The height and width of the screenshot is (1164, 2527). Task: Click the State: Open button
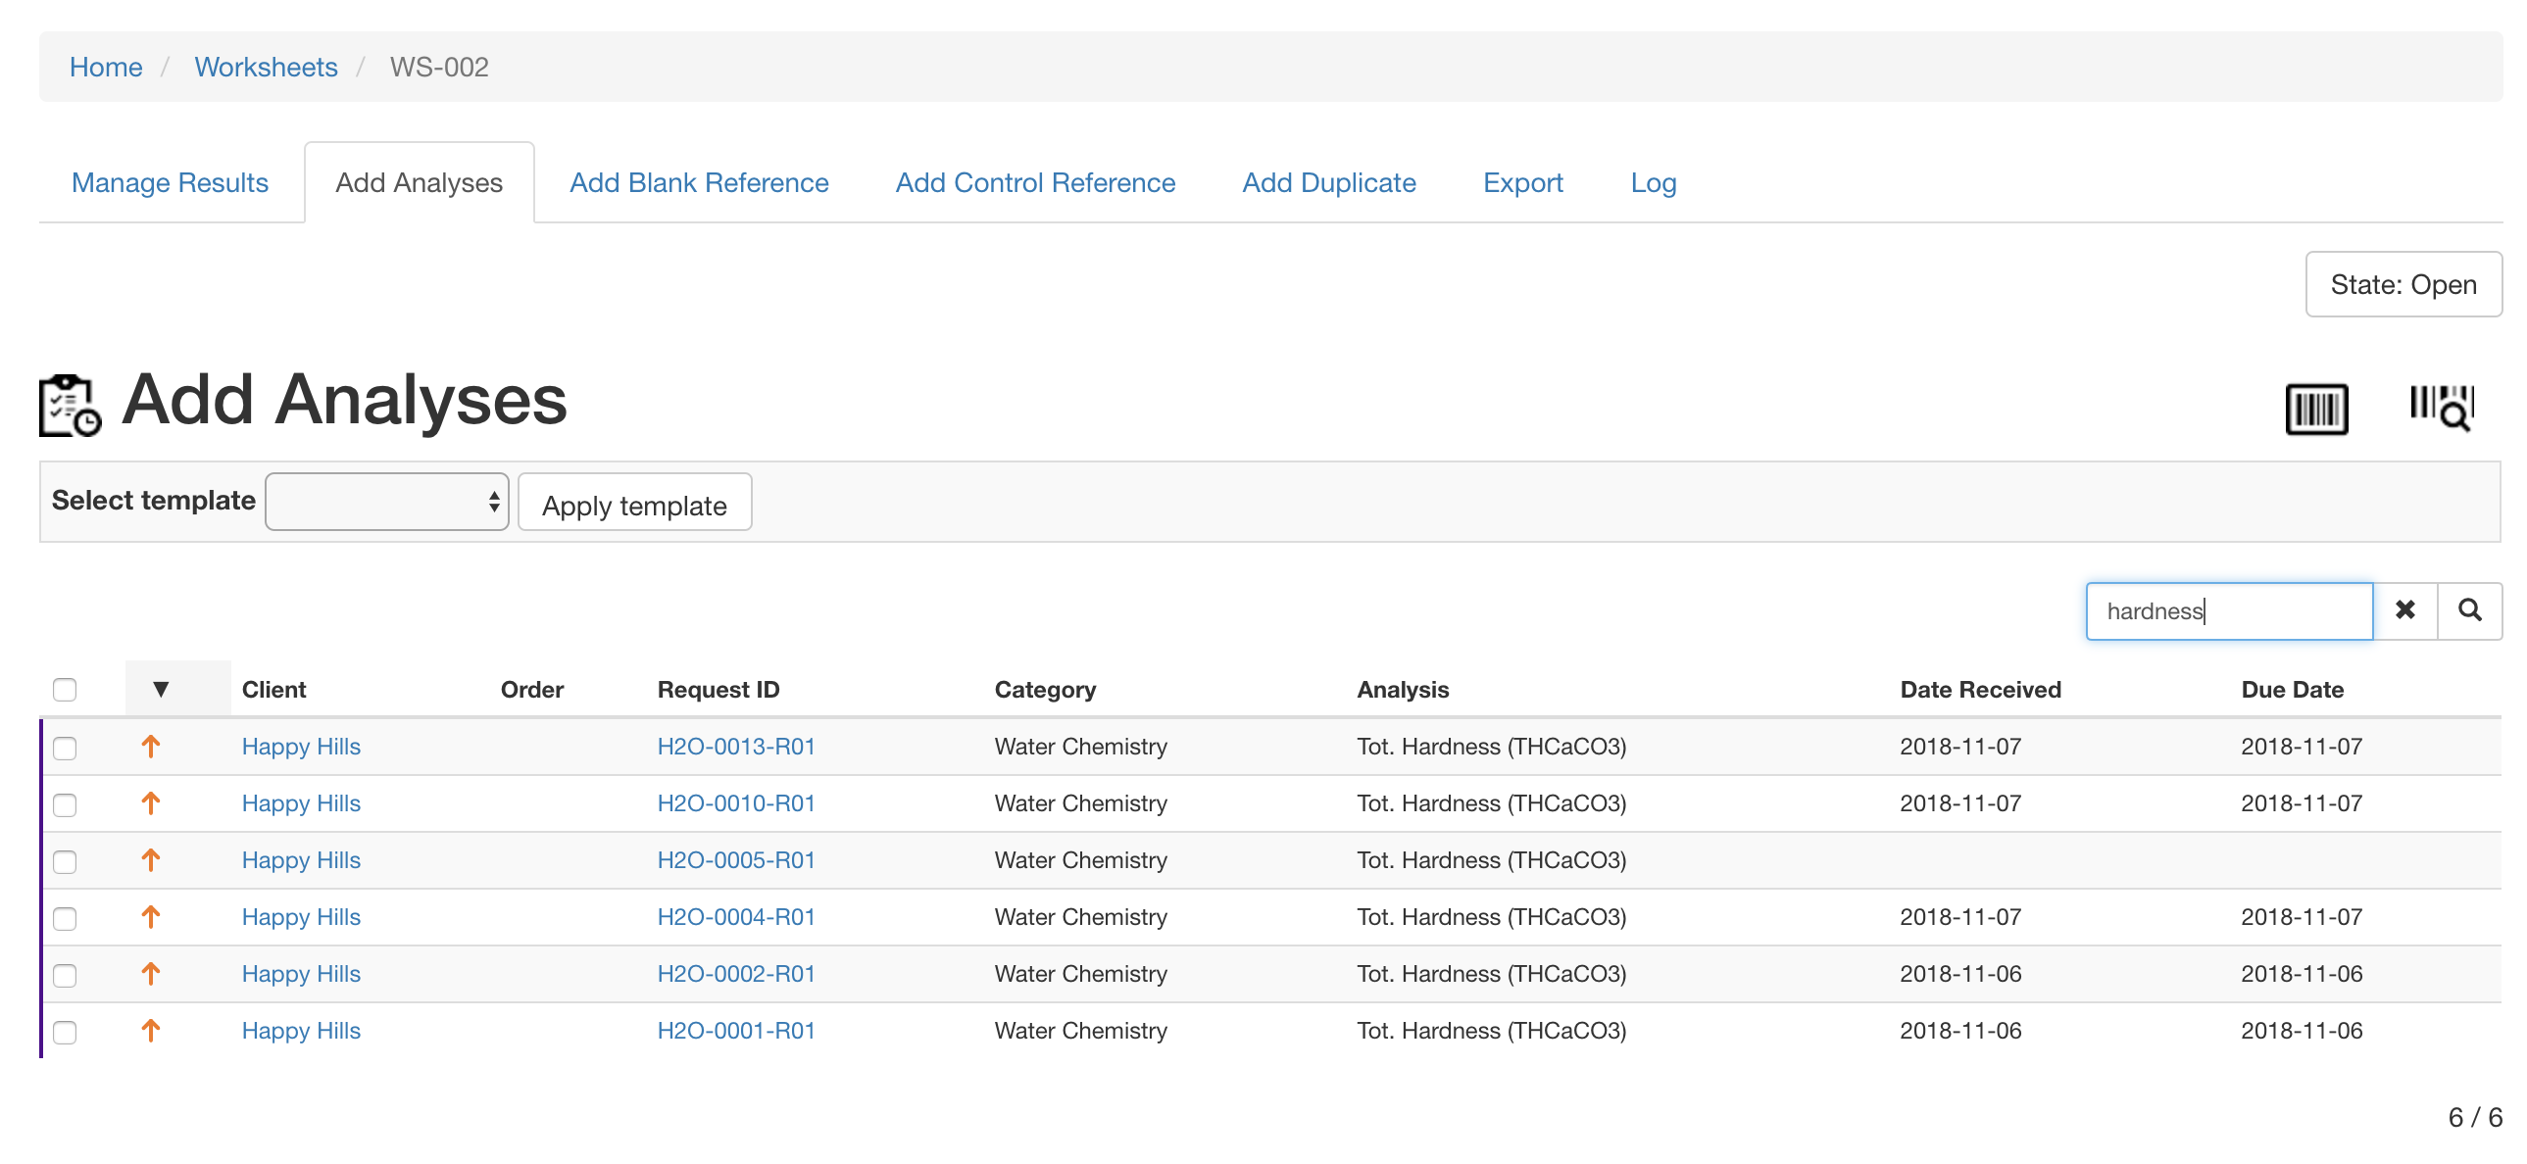pos(2403,284)
